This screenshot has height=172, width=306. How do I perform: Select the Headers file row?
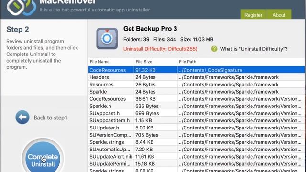tap(197, 77)
